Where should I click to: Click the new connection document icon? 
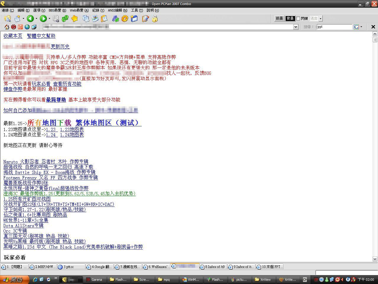[18, 19]
